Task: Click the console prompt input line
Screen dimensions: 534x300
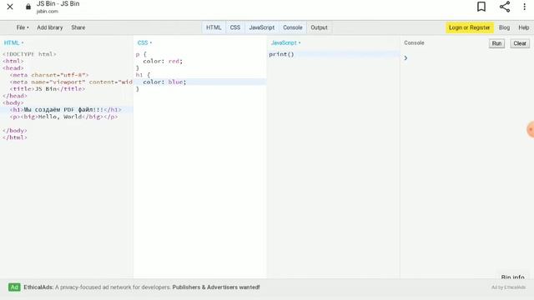Action: [x=466, y=57]
